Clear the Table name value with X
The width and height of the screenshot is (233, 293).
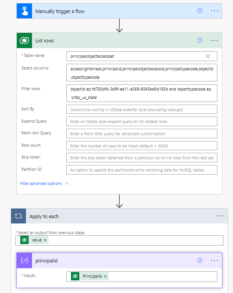click(x=208, y=56)
